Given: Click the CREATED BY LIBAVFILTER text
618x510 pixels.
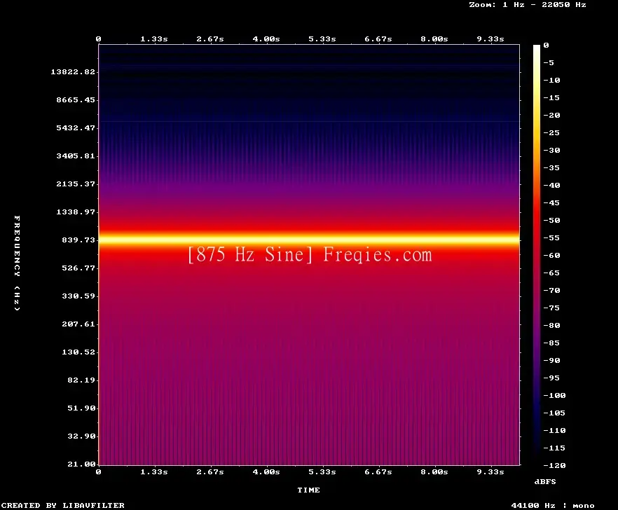Looking at the screenshot, I should 62,505.
